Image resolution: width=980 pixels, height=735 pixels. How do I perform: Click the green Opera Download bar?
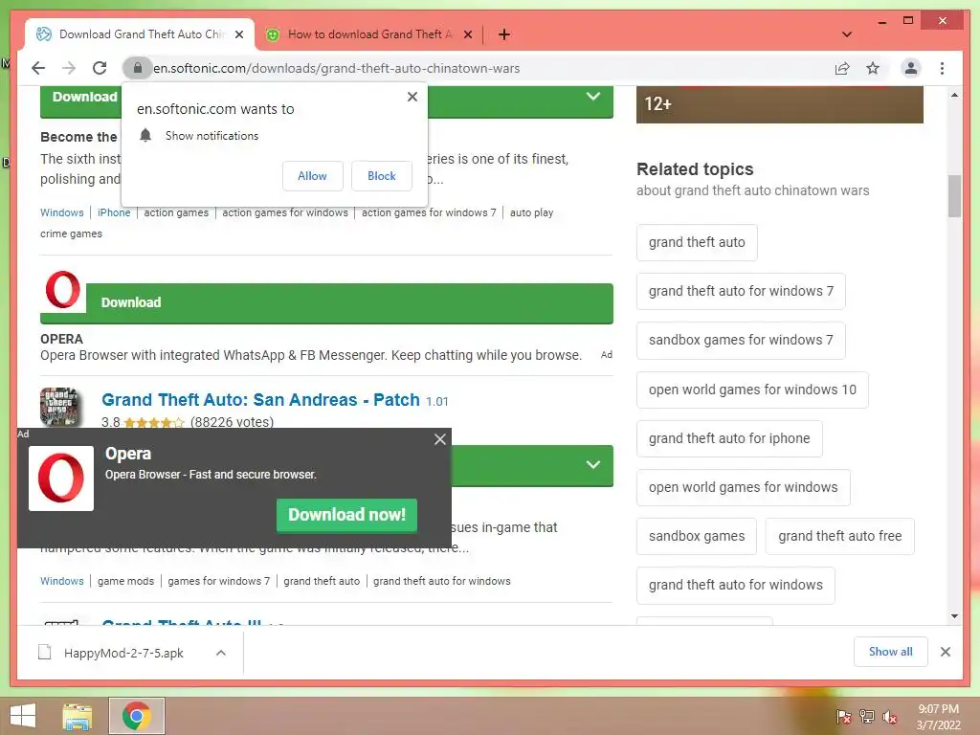point(348,302)
